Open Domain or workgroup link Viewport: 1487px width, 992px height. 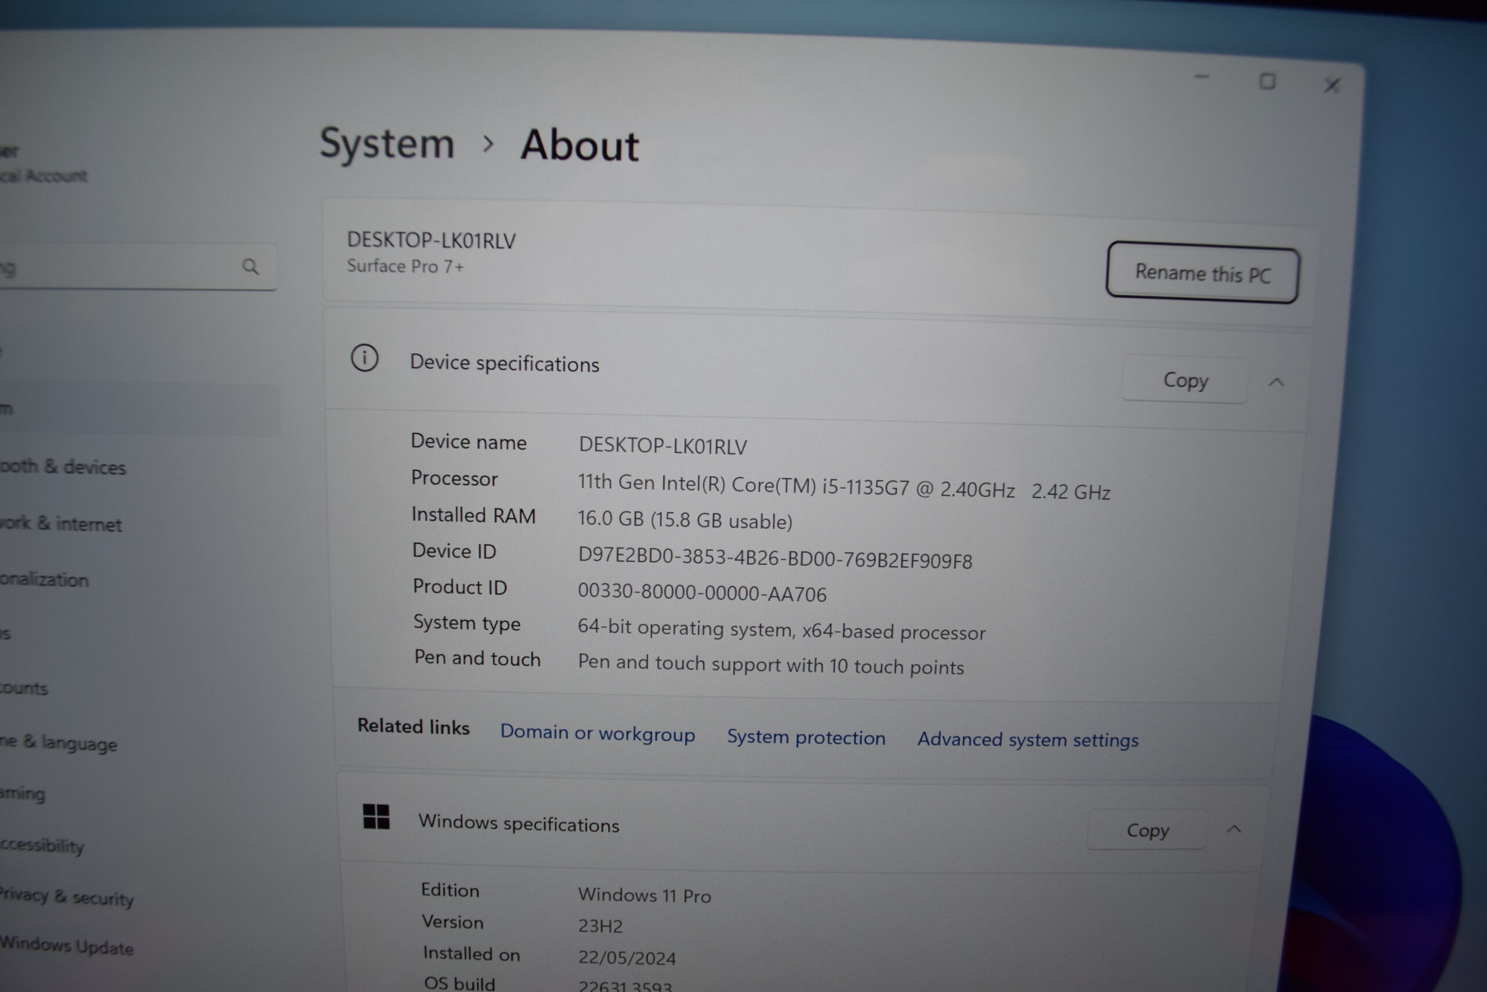[x=598, y=733]
